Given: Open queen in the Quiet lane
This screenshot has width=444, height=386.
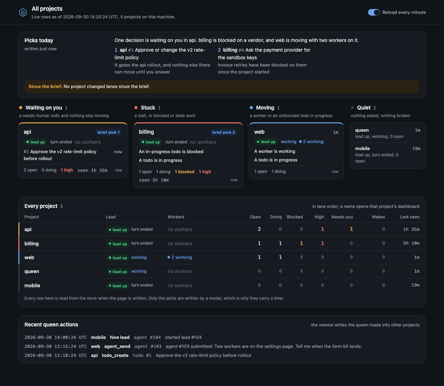Looking at the screenshot, I should click(x=362, y=130).
